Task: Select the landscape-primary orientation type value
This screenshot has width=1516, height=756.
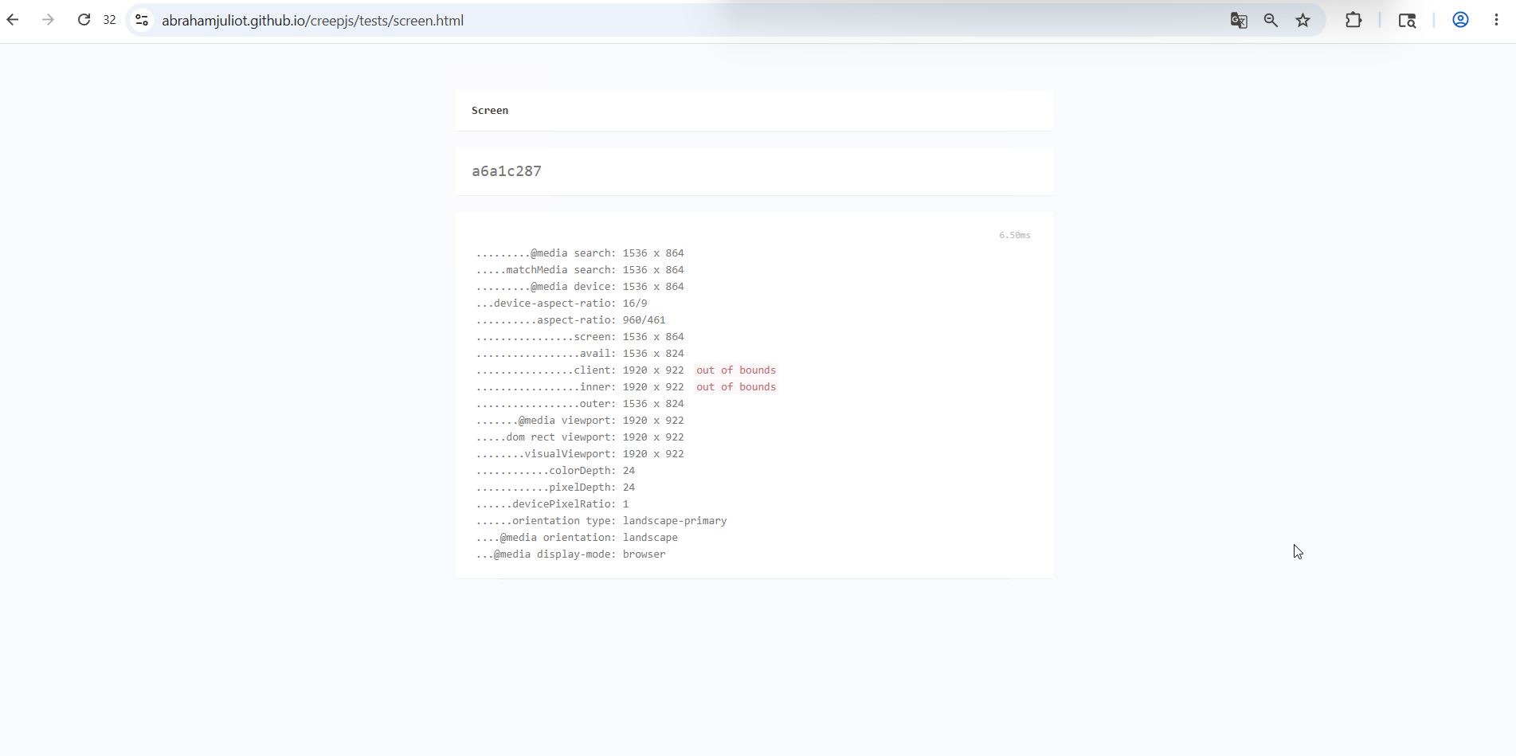Action: [675, 521]
